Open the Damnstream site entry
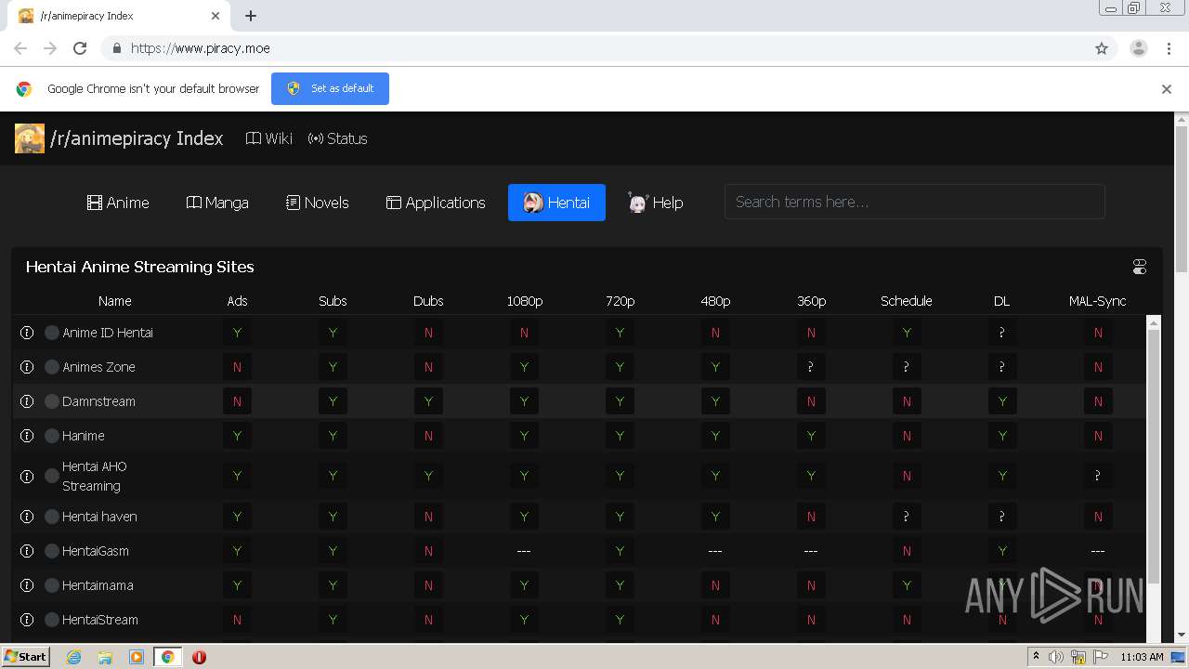1189x669 pixels. (98, 401)
